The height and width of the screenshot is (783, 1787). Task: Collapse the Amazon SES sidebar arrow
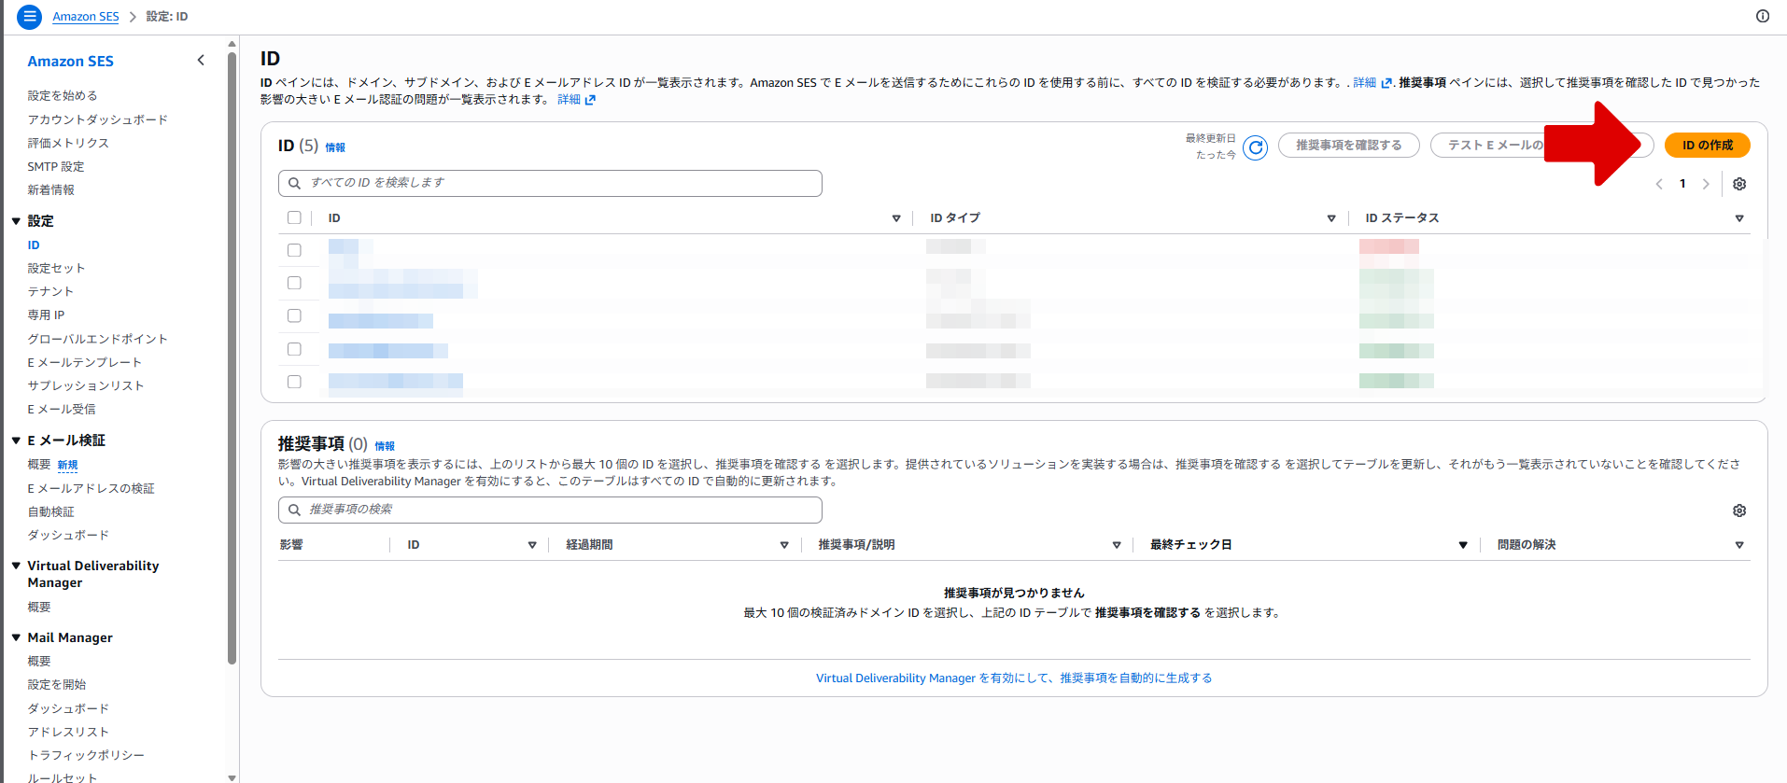point(201,61)
